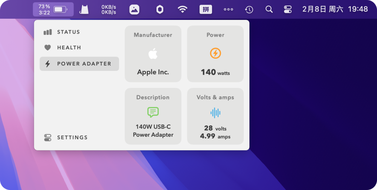Open the battery status menu bar item
Image resolution: width=377 pixels, height=190 pixels.
(53, 9)
